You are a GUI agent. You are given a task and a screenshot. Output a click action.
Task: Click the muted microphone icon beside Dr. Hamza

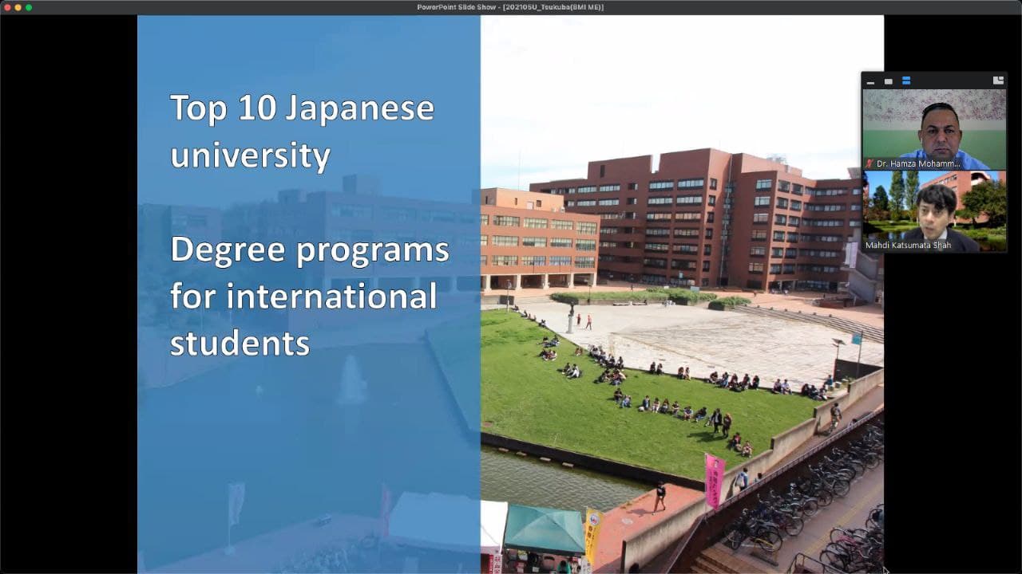click(x=869, y=163)
